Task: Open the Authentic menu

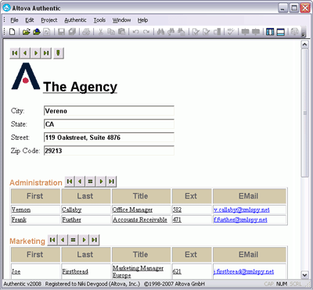Action: 75,20
